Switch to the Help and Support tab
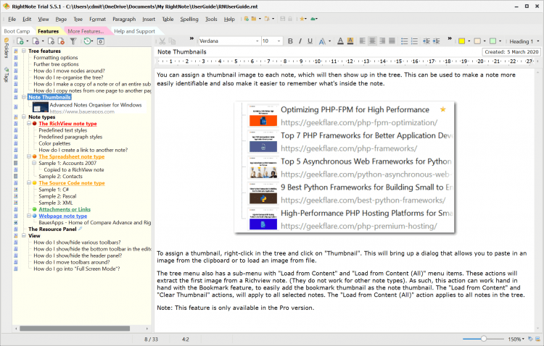The image size is (544, 346). (134, 31)
